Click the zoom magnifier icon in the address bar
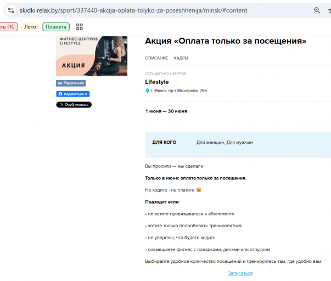This screenshot has height=281, width=331. (x=317, y=10)
